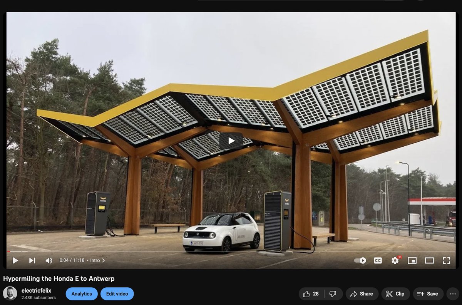Open video Analytics
Image resolution: width=462 pixels, height=305 pixels.
82,294
